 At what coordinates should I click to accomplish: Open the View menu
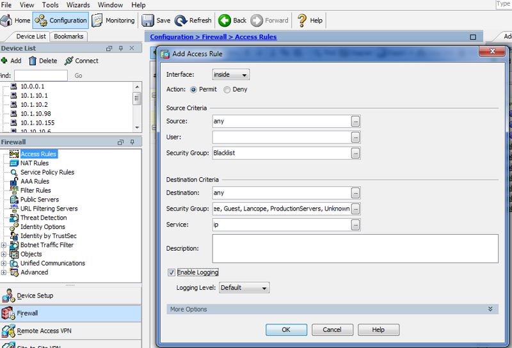27,5
